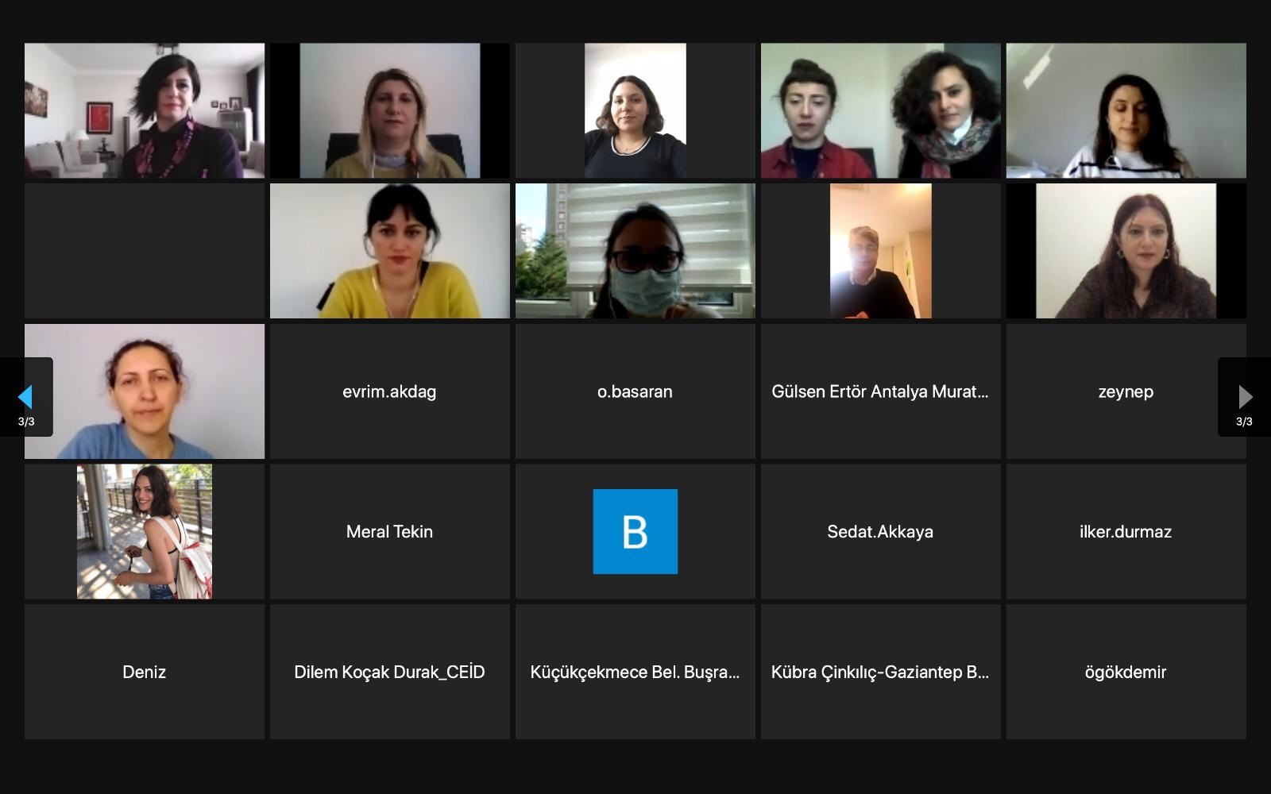Select video of man in dark sweater
Image resolution: width=1271 pixels, height=794 pixels.
(x=880, y=251)
